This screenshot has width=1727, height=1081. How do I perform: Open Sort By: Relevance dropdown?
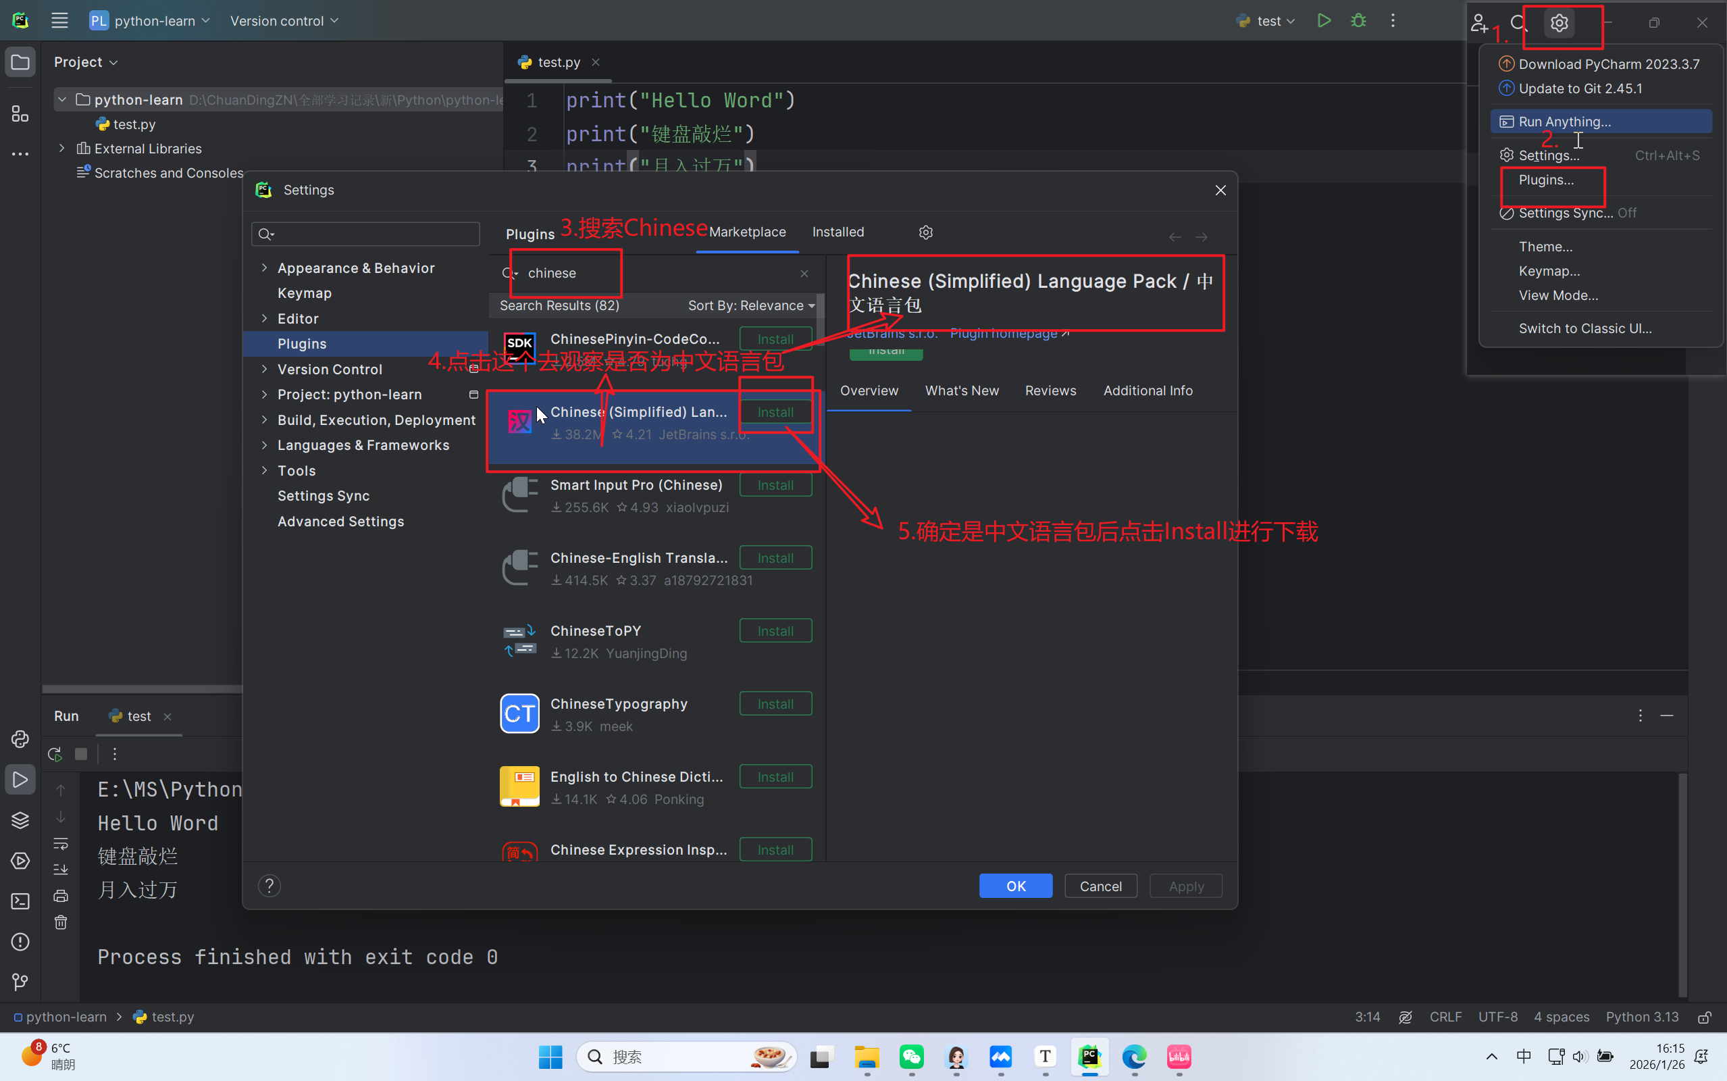(x=750, y=305)
